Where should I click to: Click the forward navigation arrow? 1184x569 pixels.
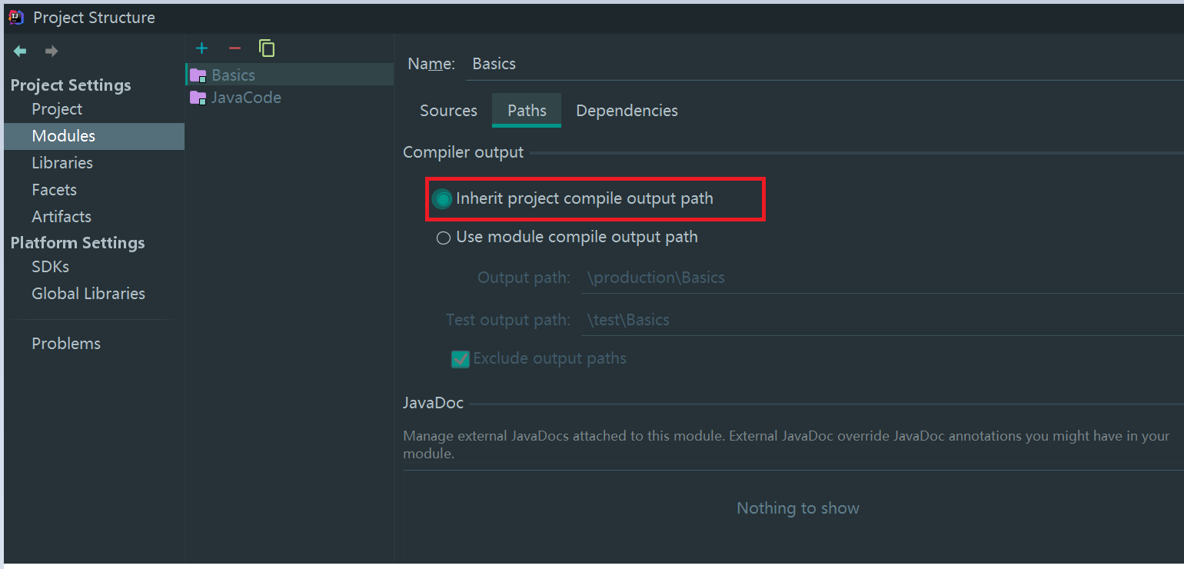pos(51,51)
